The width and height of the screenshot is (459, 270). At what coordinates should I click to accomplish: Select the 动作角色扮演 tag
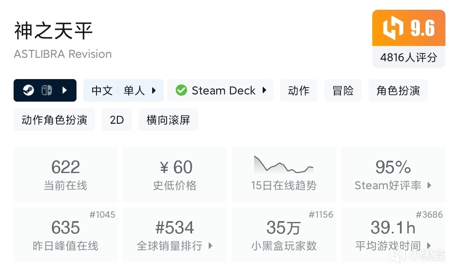tap(54, 120)
